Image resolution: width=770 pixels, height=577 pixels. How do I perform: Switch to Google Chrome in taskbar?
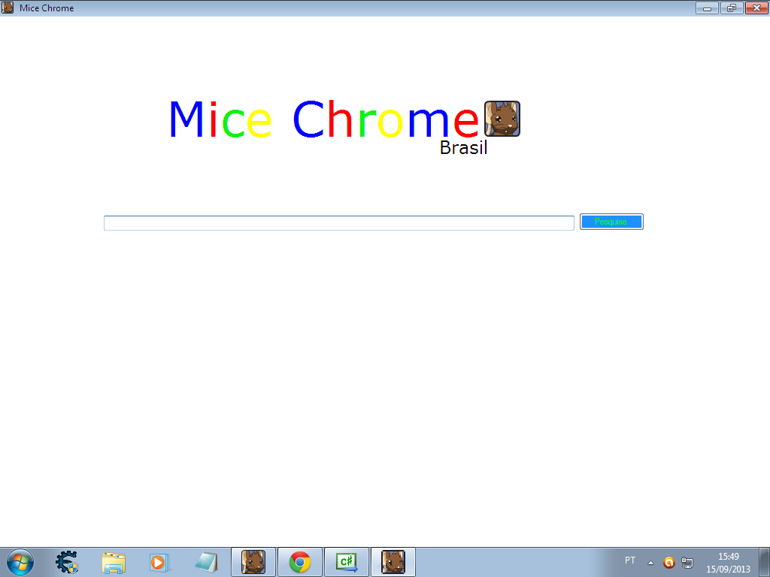pyautogui.click(x=300, y=562)
